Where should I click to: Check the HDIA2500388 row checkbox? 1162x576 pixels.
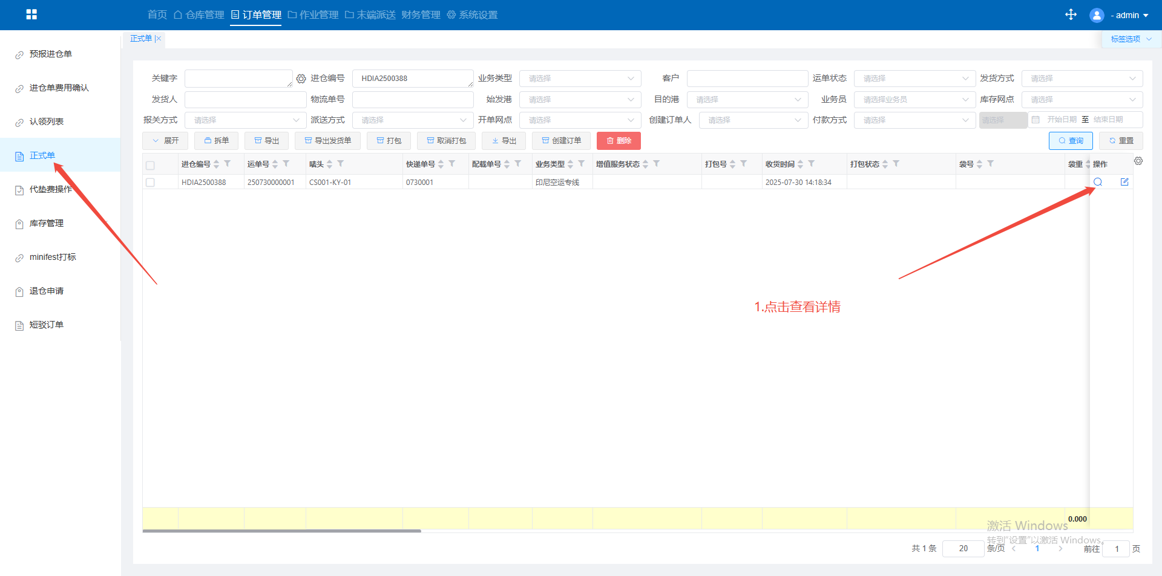(150, 183)
